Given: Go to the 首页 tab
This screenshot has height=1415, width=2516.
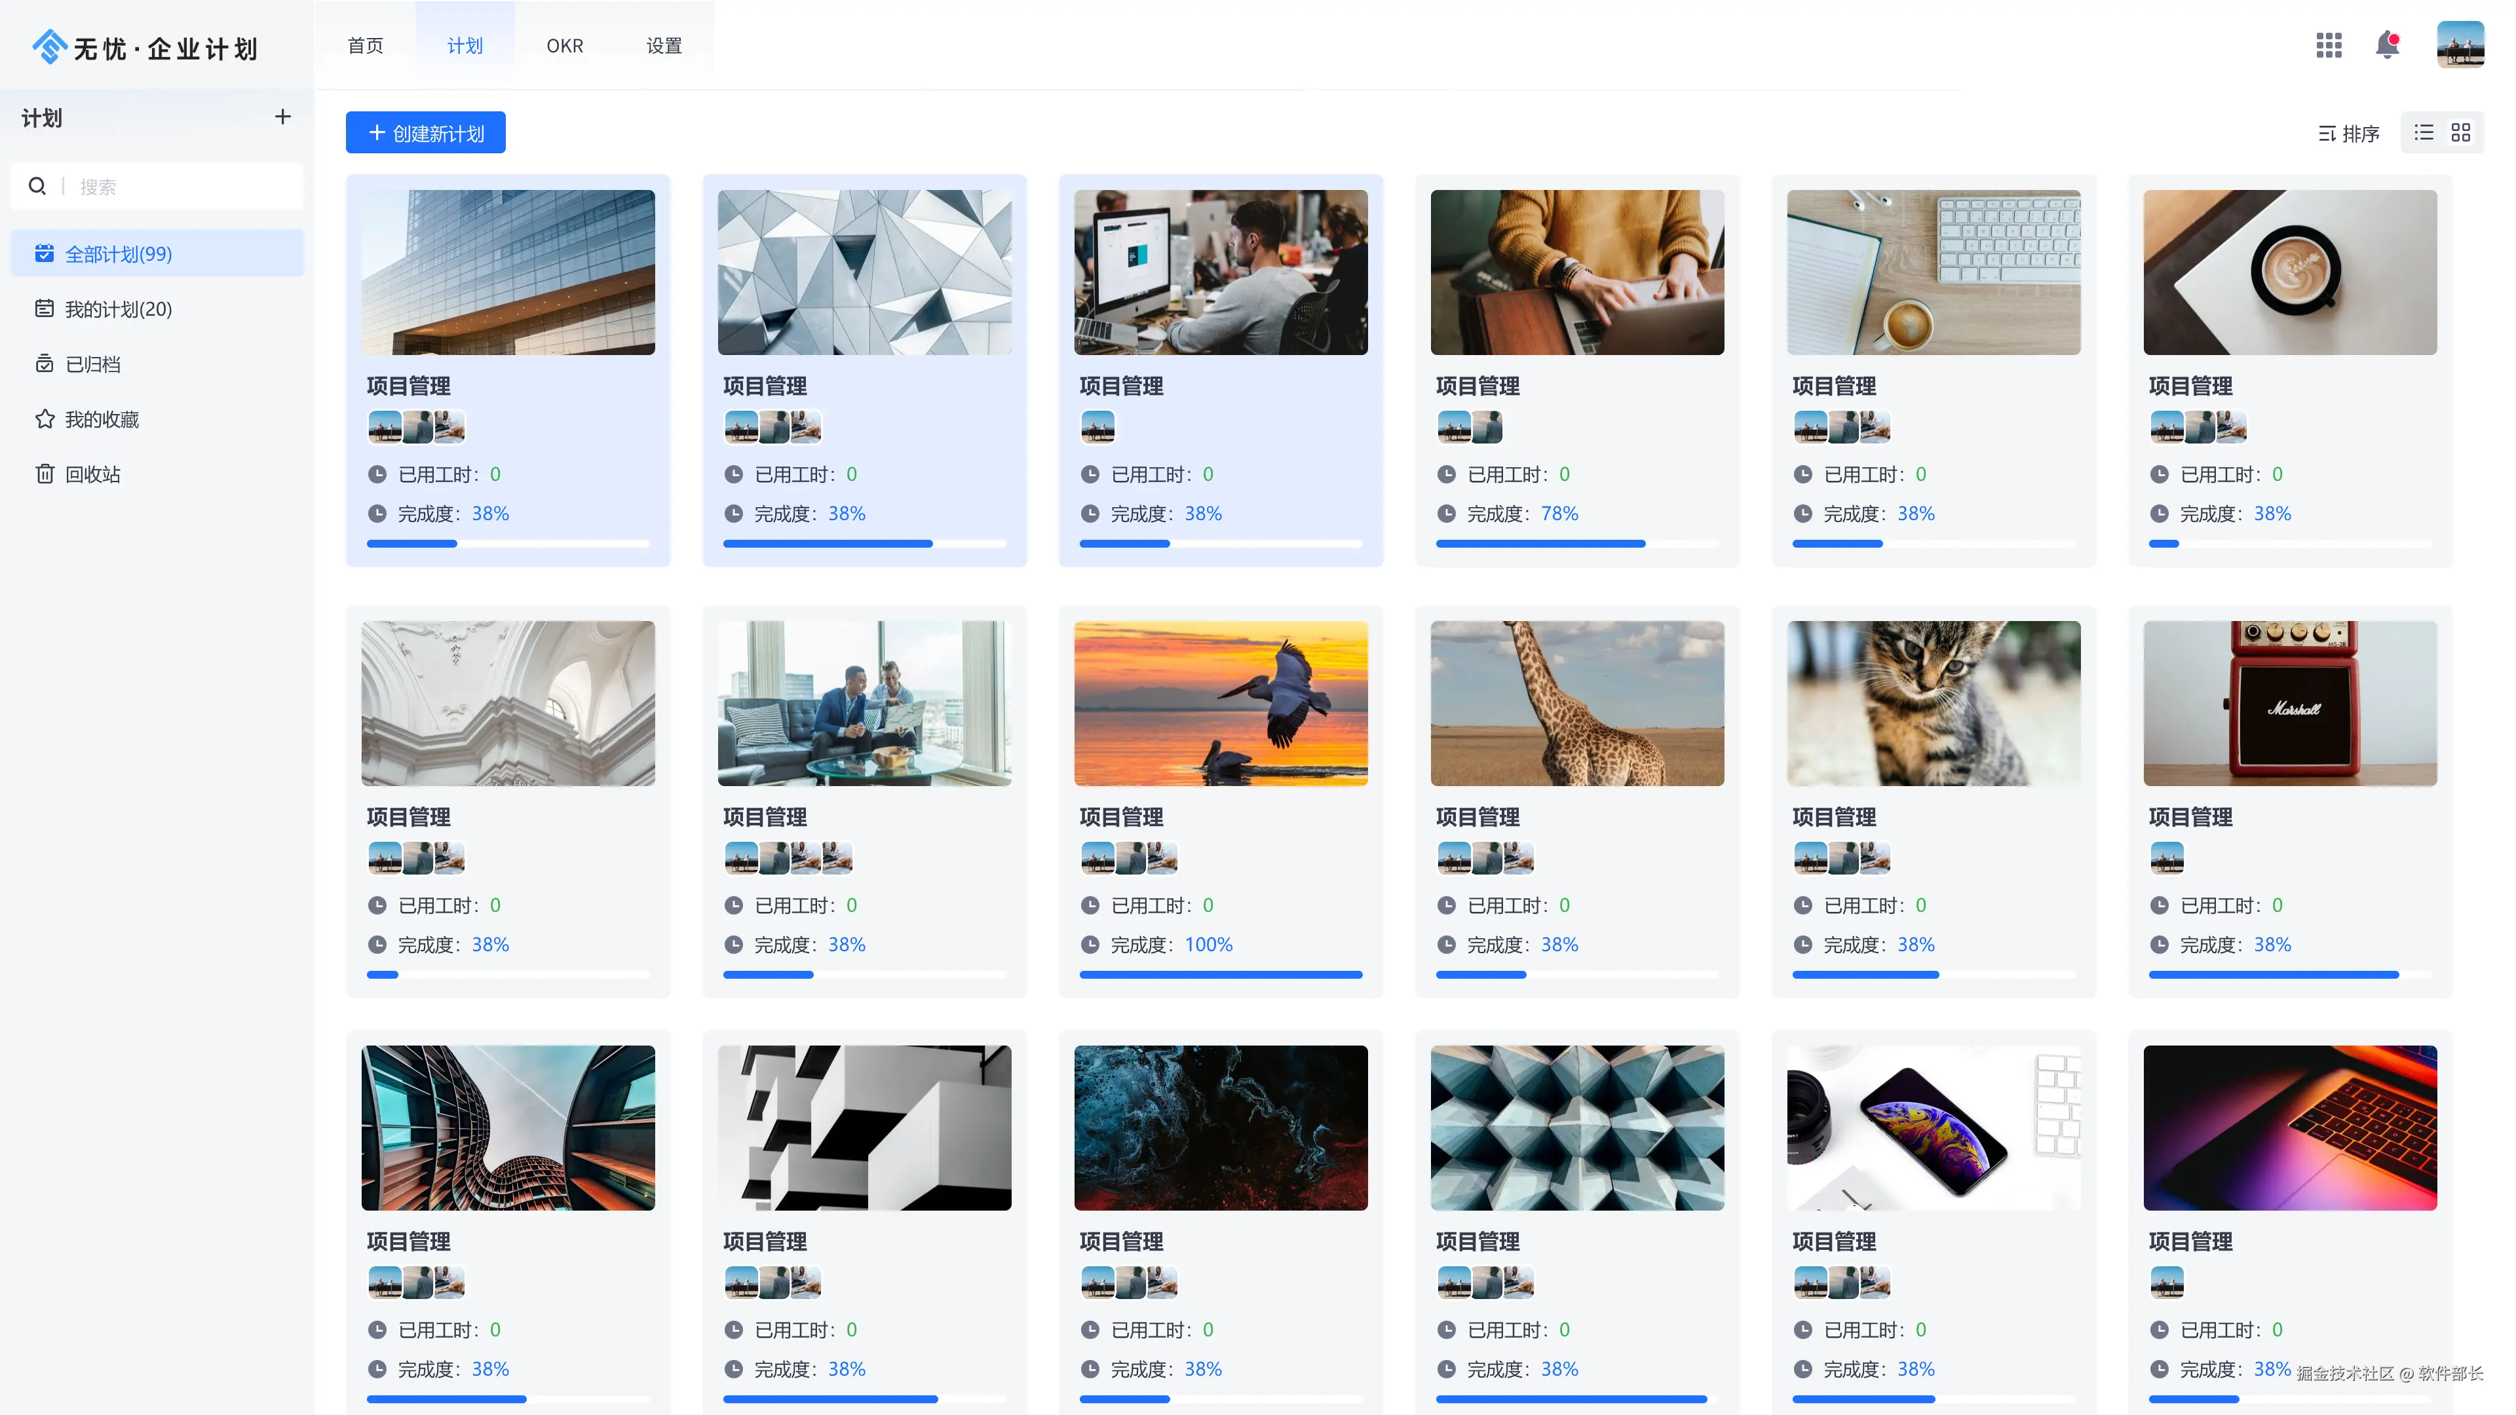Looking at the screenshot, I should point(366,46).
